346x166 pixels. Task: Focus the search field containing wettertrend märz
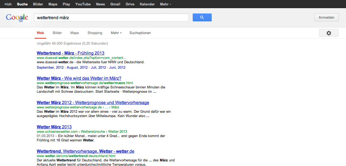pyautogui.click(x=111, y=18)
